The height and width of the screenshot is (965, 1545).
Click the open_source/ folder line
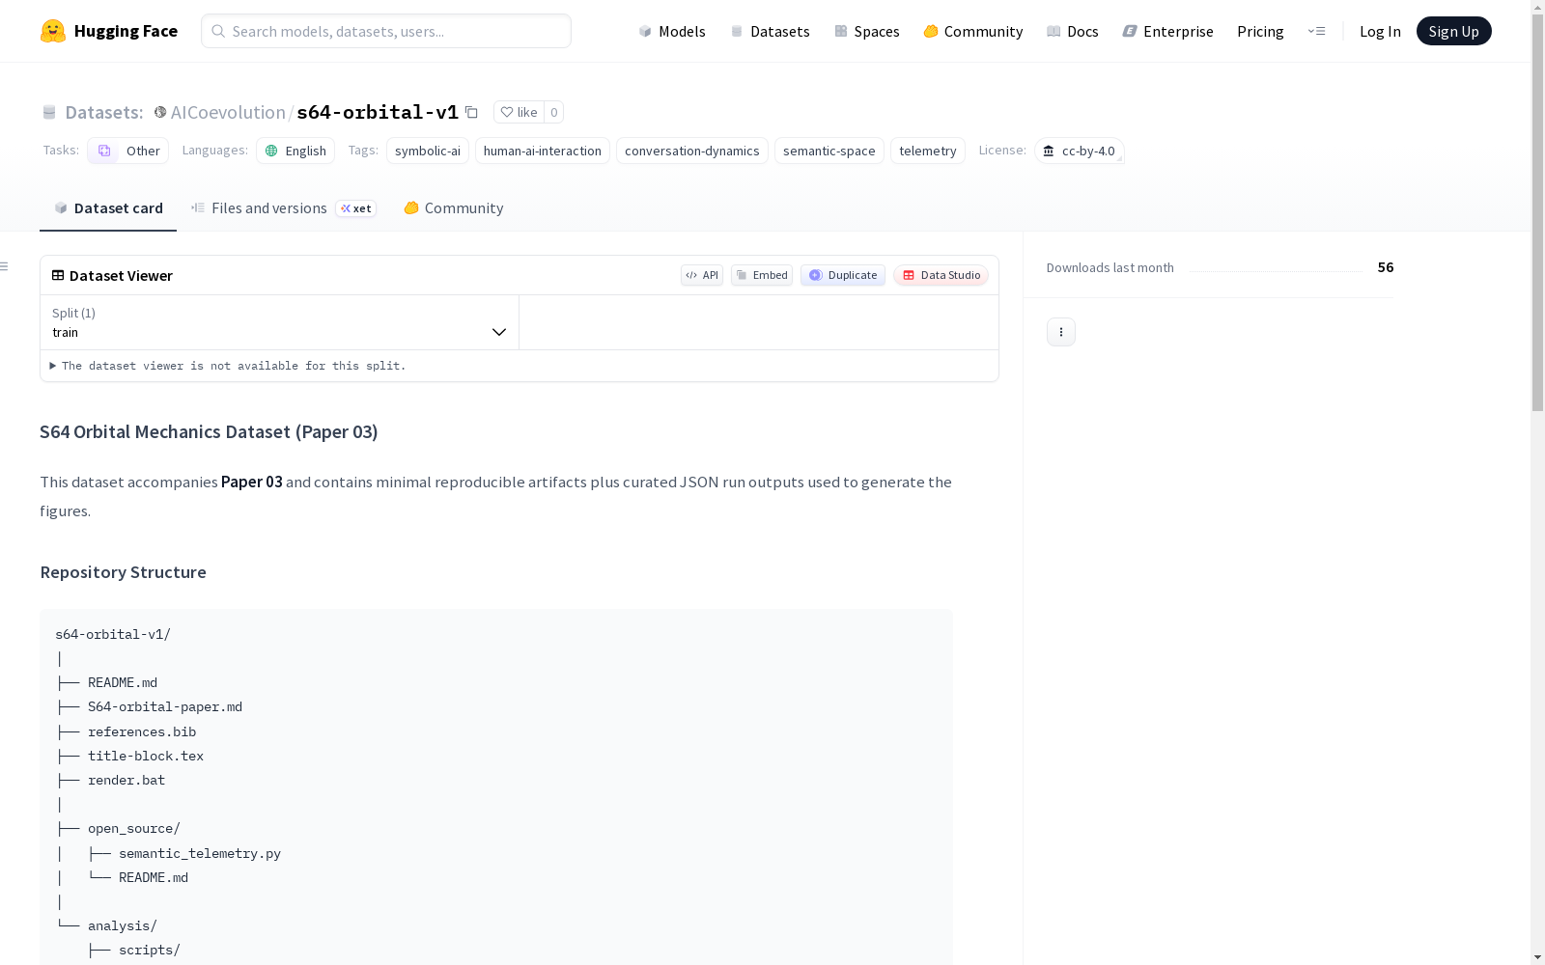[134, 829]
